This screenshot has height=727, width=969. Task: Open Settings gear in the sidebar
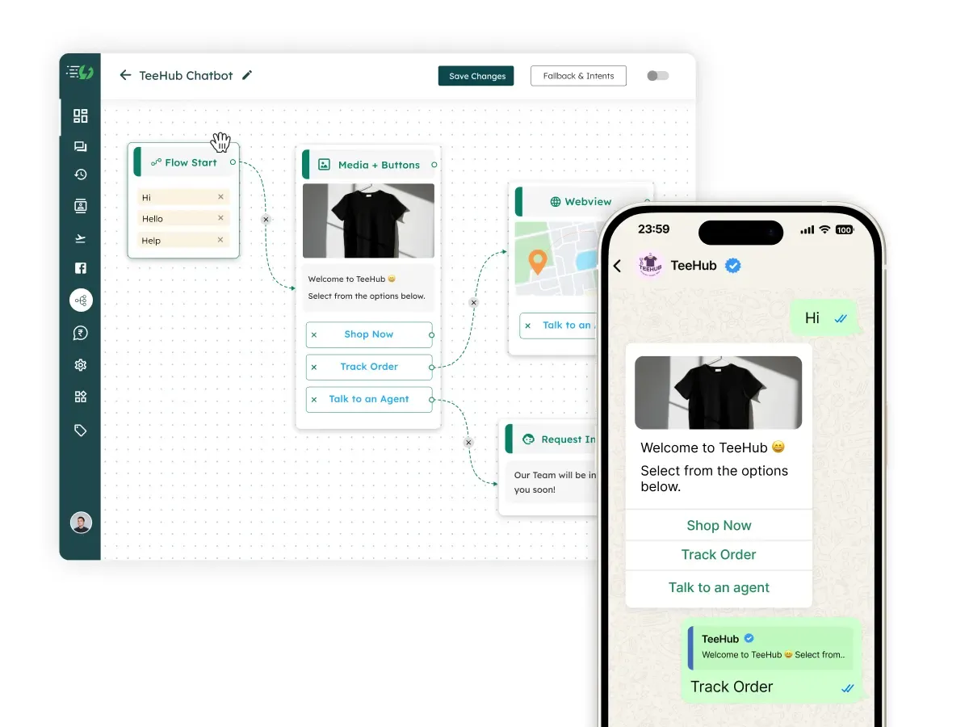coord(80,364)
